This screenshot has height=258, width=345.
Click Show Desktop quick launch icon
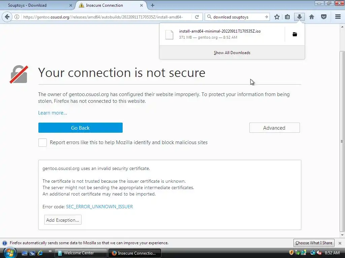pos(25,253)
